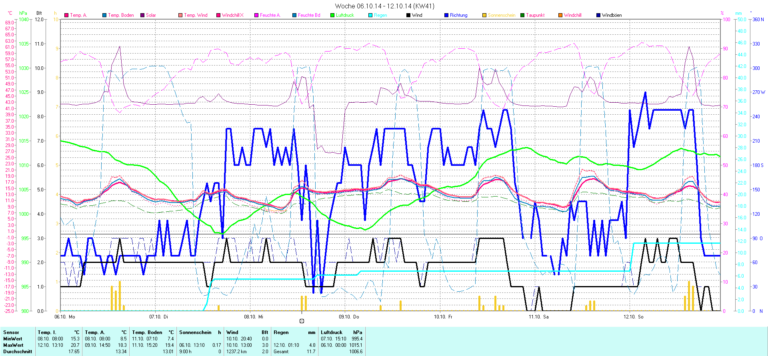
Task: Click the Temp. Wind legend marker
Action: coord(180,15)
